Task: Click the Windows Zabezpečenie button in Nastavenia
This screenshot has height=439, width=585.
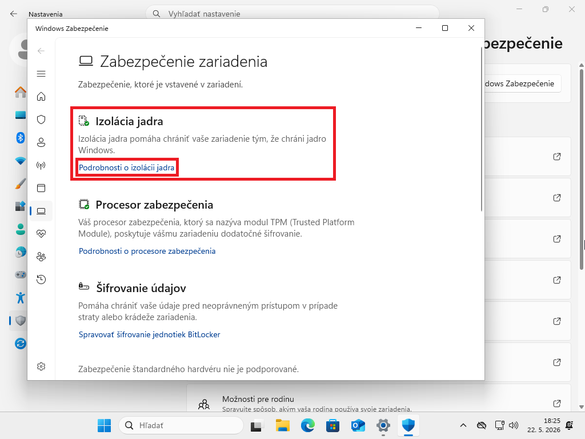Action: point(522,83)
